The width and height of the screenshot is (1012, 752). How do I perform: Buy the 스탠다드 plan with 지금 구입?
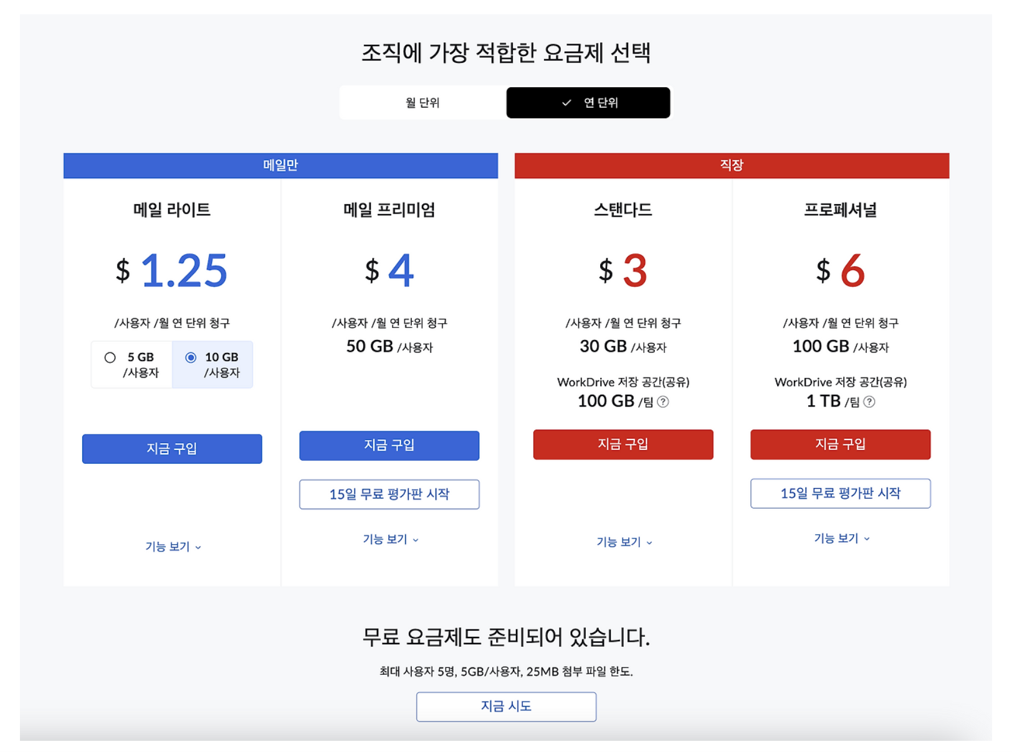coord(623,444)
